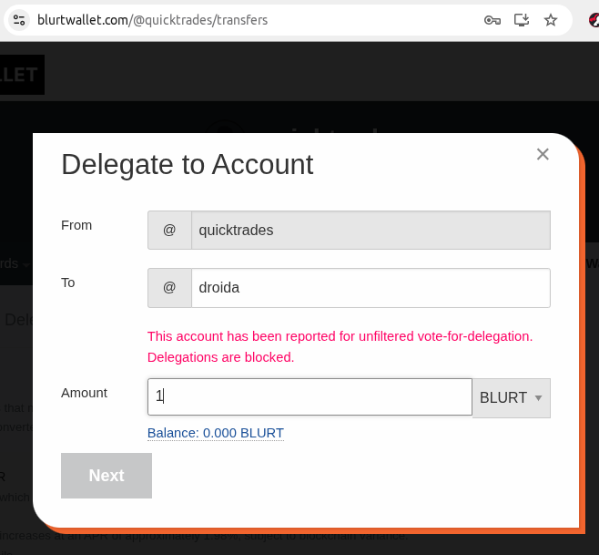Click the @ prefix of the From field
Image resolution: width=599 pixels, height=555 pixels.
click(169, 231)
